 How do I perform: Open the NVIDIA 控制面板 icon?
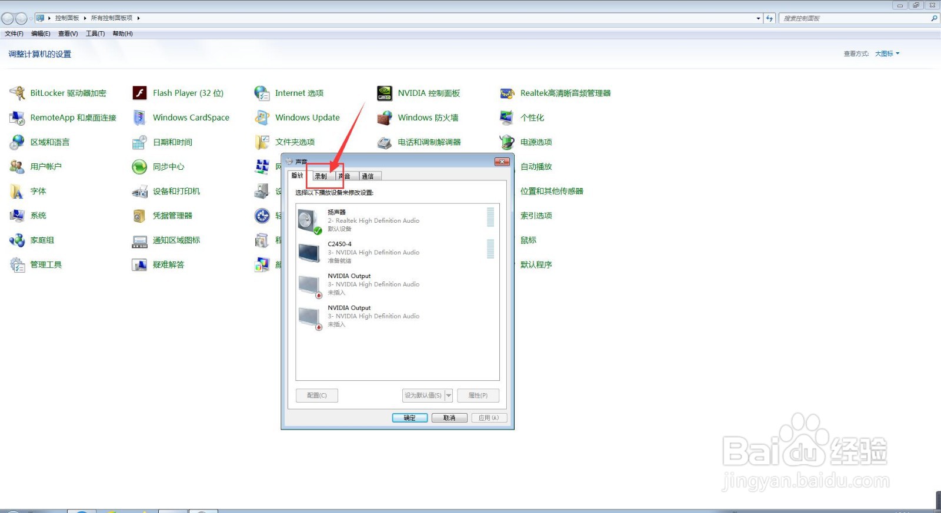tap(385, 93)
